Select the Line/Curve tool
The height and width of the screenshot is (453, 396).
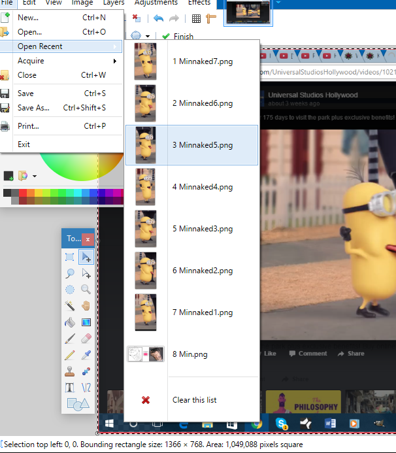[86, 388]
